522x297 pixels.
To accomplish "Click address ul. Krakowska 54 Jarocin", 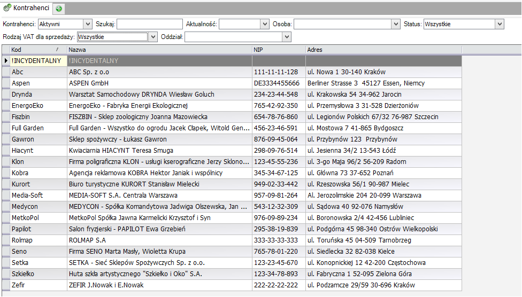I will click(383, 95).
